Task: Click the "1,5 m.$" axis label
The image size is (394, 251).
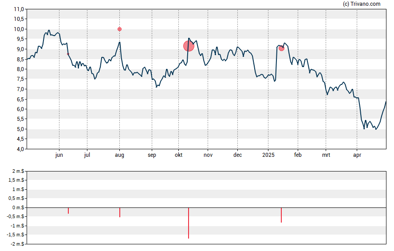Action: (x=16, y=180)
